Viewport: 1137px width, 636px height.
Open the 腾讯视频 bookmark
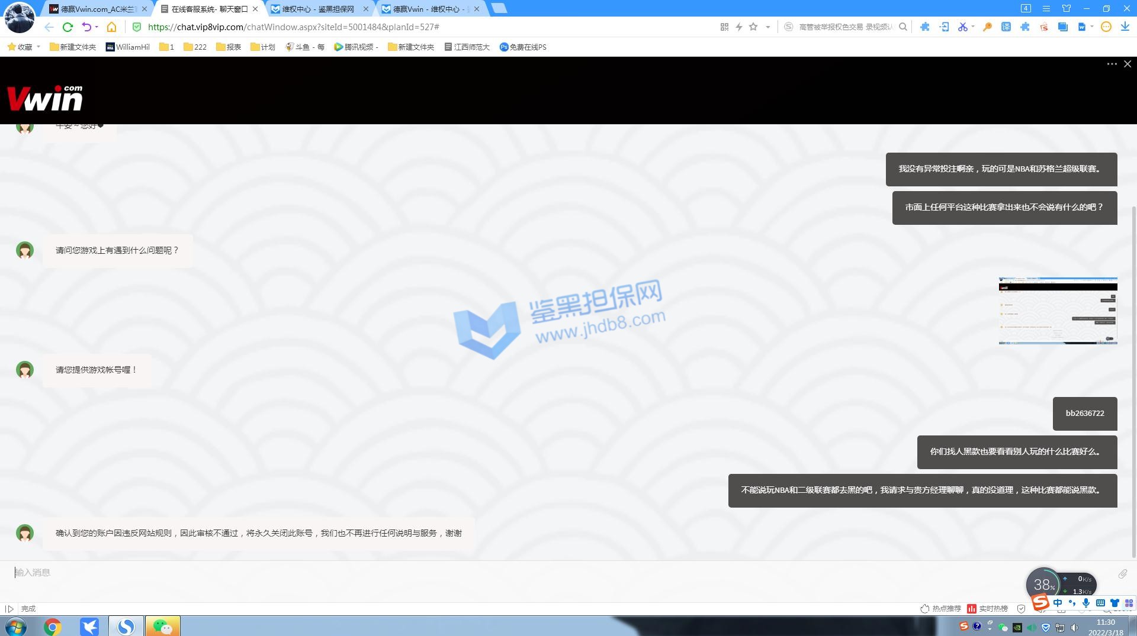point(356,47)
